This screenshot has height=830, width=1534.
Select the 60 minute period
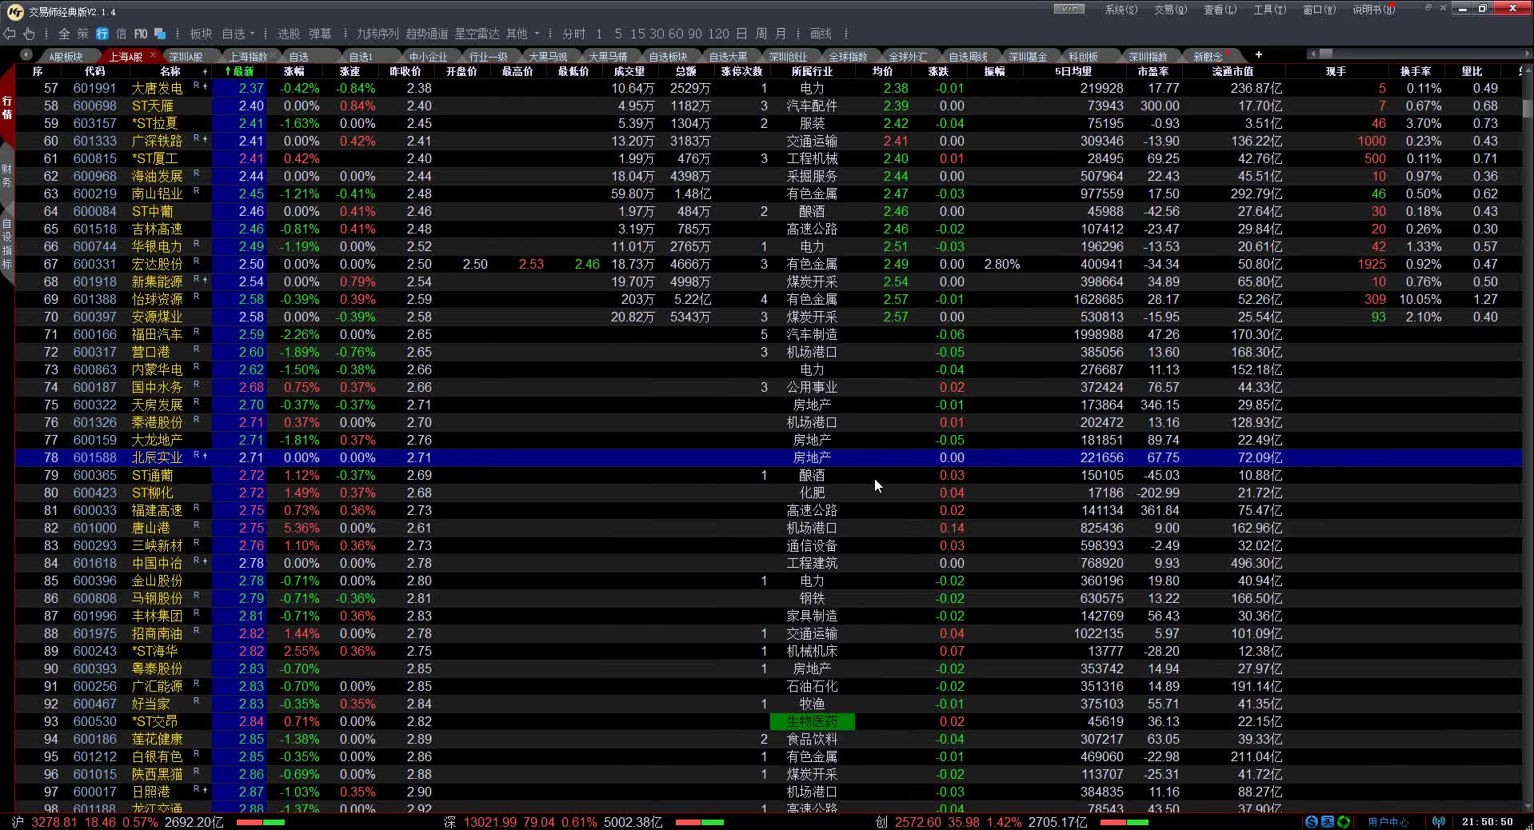(676, 34)
